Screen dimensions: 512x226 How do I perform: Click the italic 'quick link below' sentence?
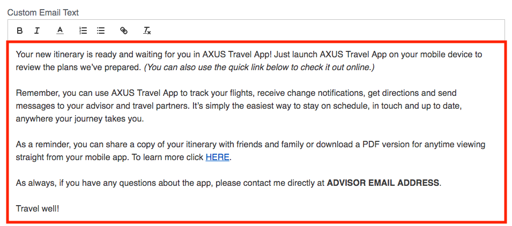tap(259, 67)
